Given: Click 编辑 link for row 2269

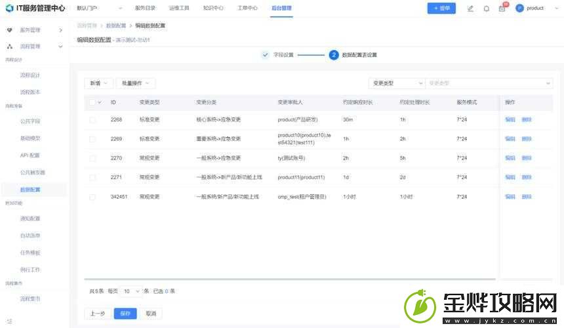Looking at the screenshot, I should pyautogui.click(x=510, y=139).
